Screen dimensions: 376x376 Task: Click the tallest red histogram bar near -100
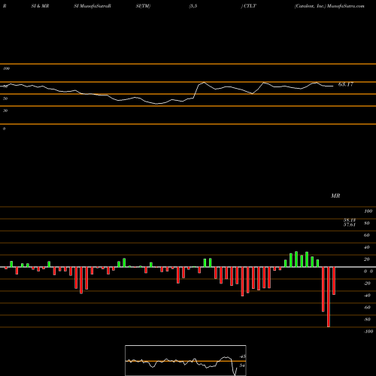(329, 297)
